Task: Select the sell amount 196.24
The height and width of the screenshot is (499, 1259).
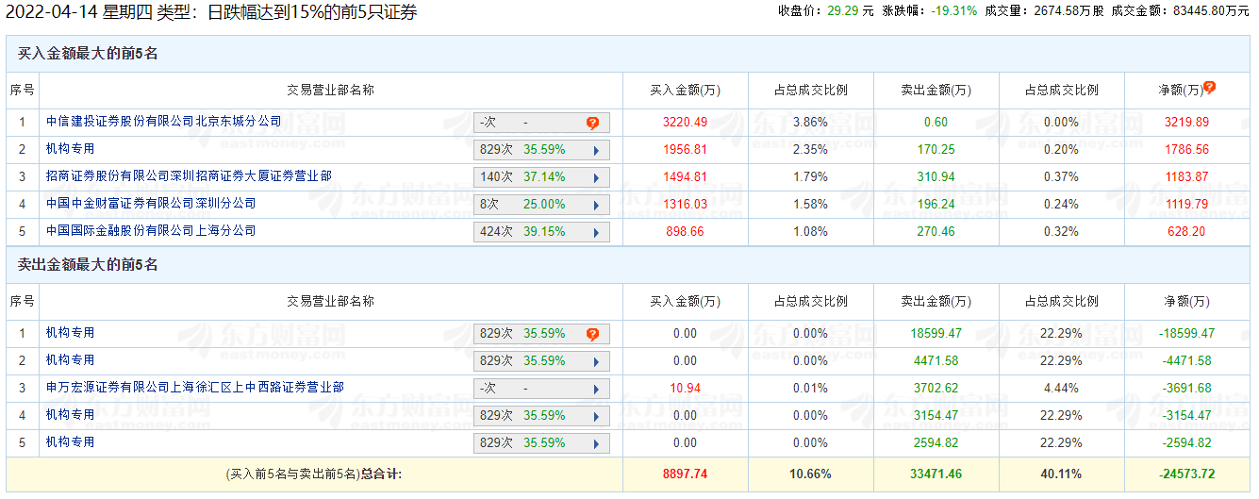Action: tap(936, 205)
